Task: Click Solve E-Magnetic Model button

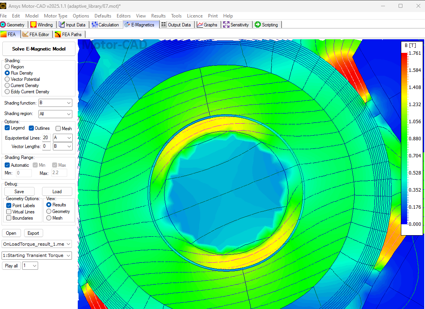Action: tap(39, 49)
